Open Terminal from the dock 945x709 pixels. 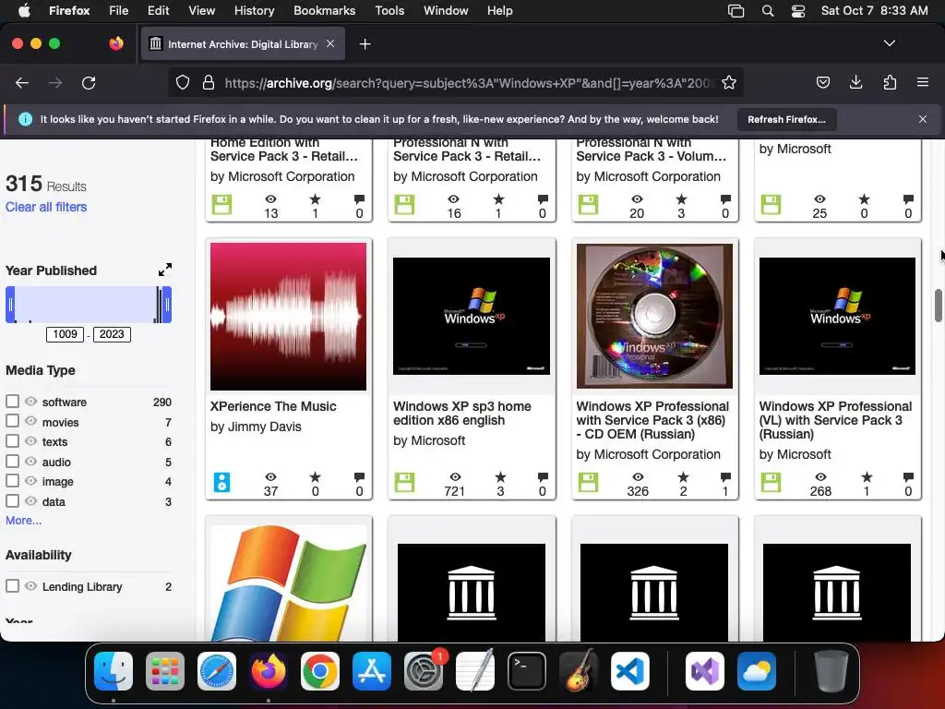click(527, 670)
